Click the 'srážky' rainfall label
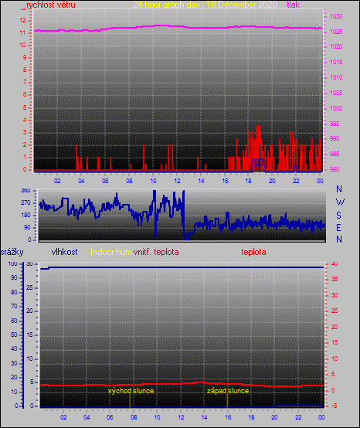This screenshot has width=360, height=428. tap(12, 252)
